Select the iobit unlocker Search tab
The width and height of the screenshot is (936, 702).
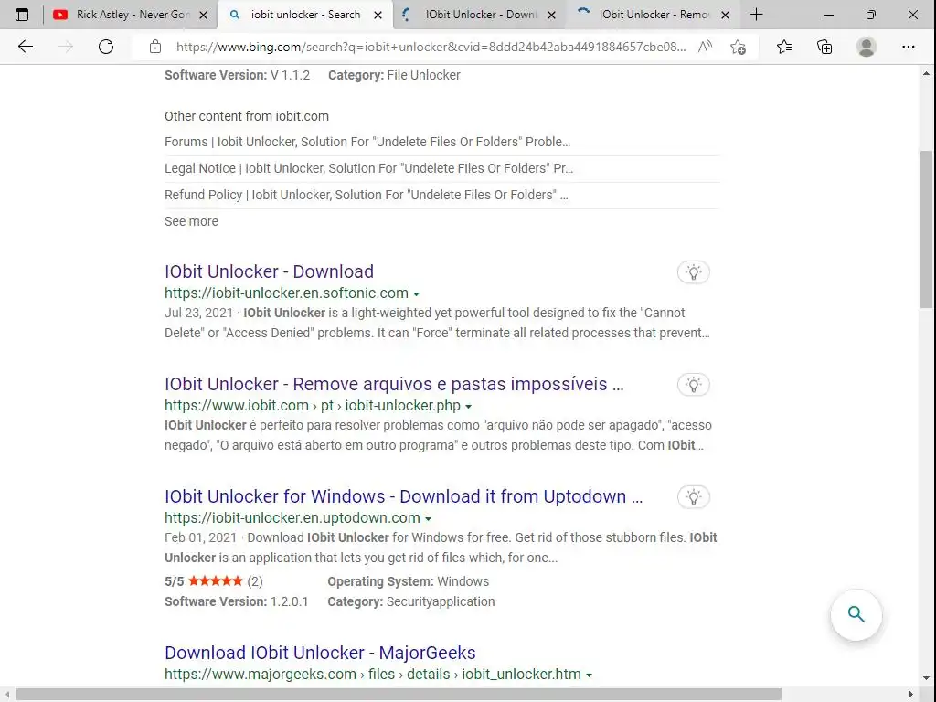click(x=305, y=15)
